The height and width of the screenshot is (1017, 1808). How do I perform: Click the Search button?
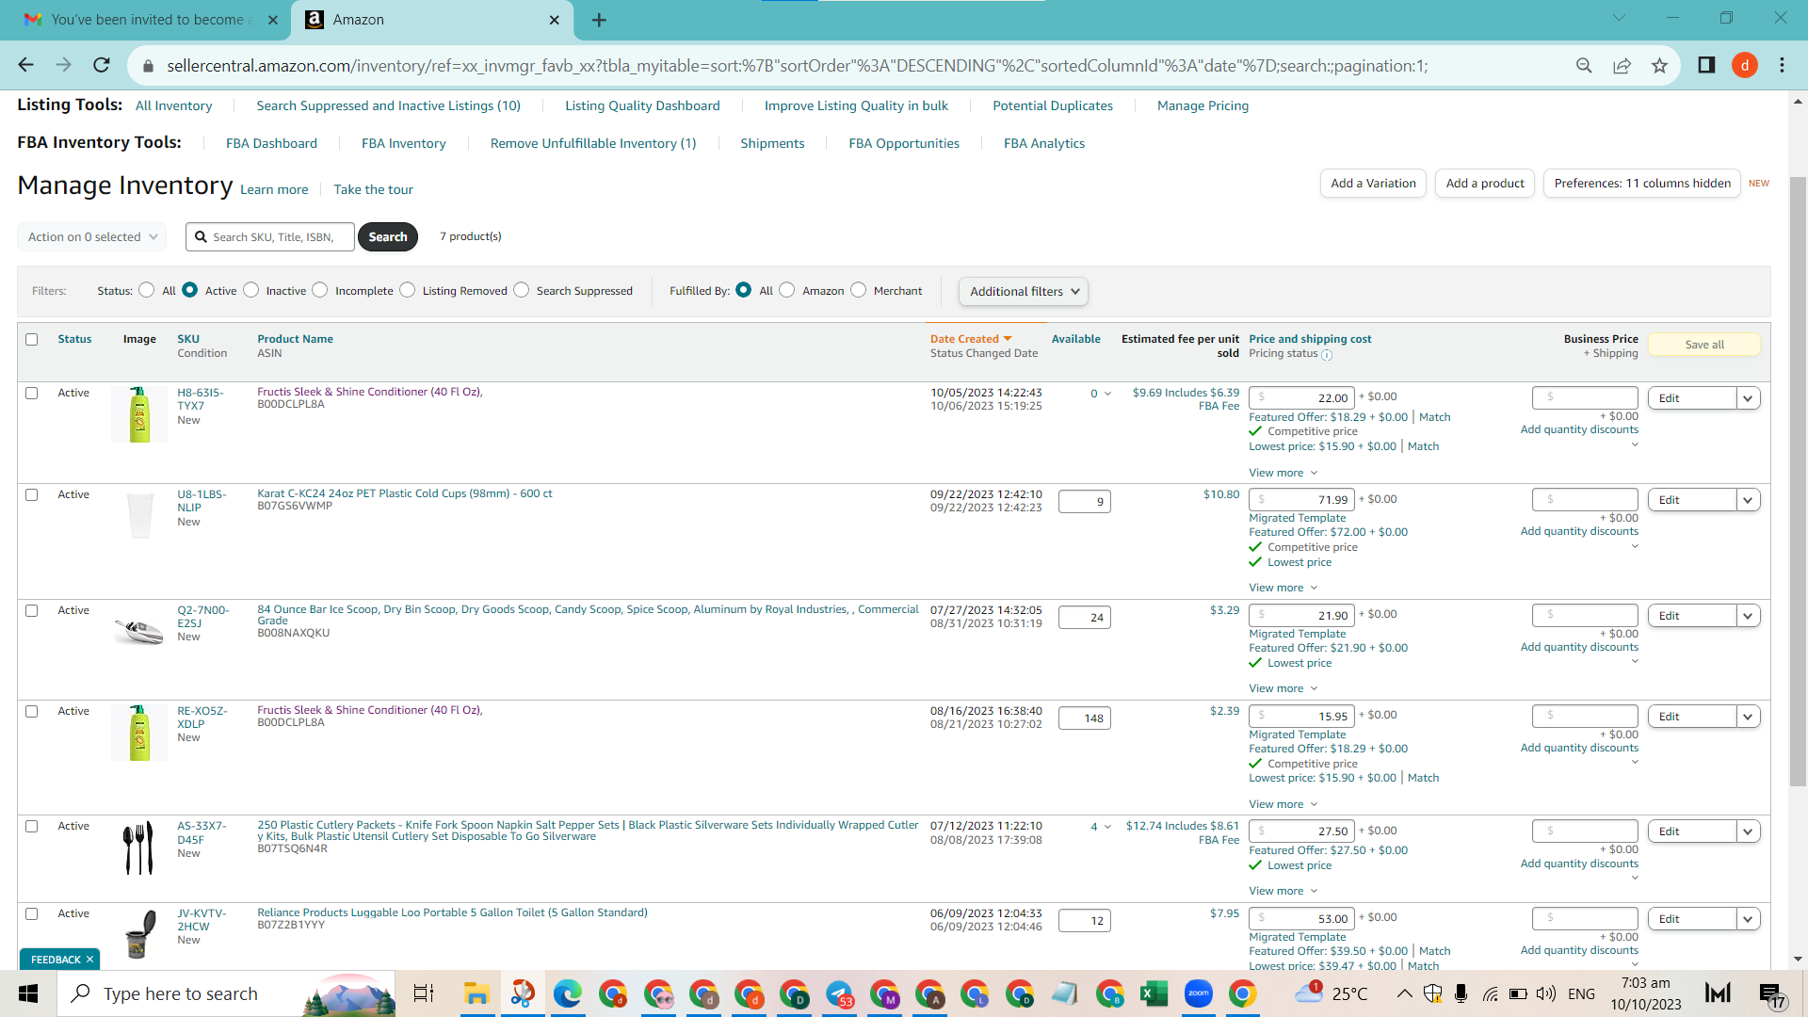[388, 236]
